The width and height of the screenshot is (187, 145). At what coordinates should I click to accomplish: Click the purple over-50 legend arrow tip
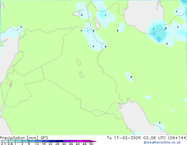tap(93, 141)
